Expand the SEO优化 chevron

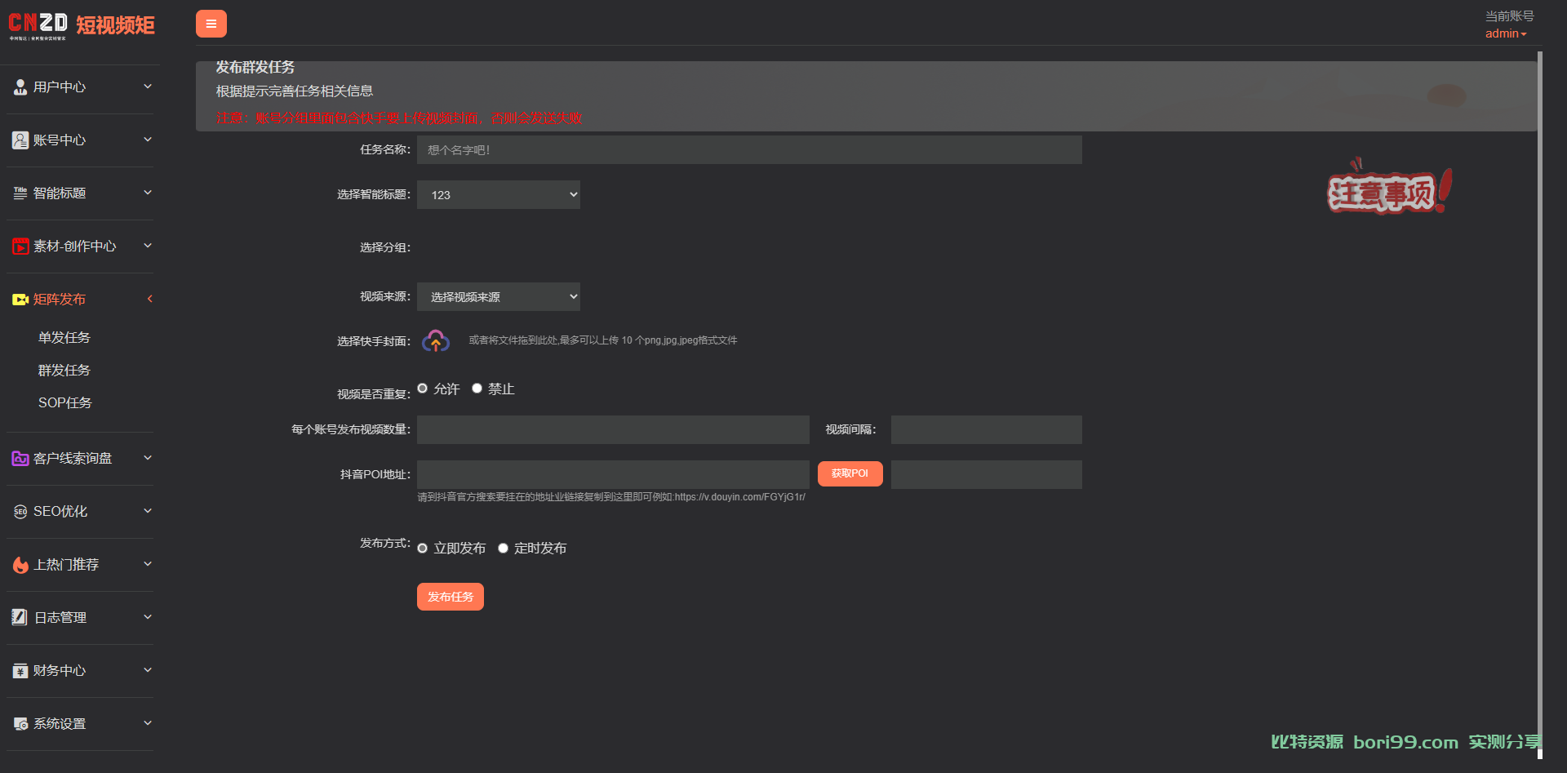[x=148, y=511]
